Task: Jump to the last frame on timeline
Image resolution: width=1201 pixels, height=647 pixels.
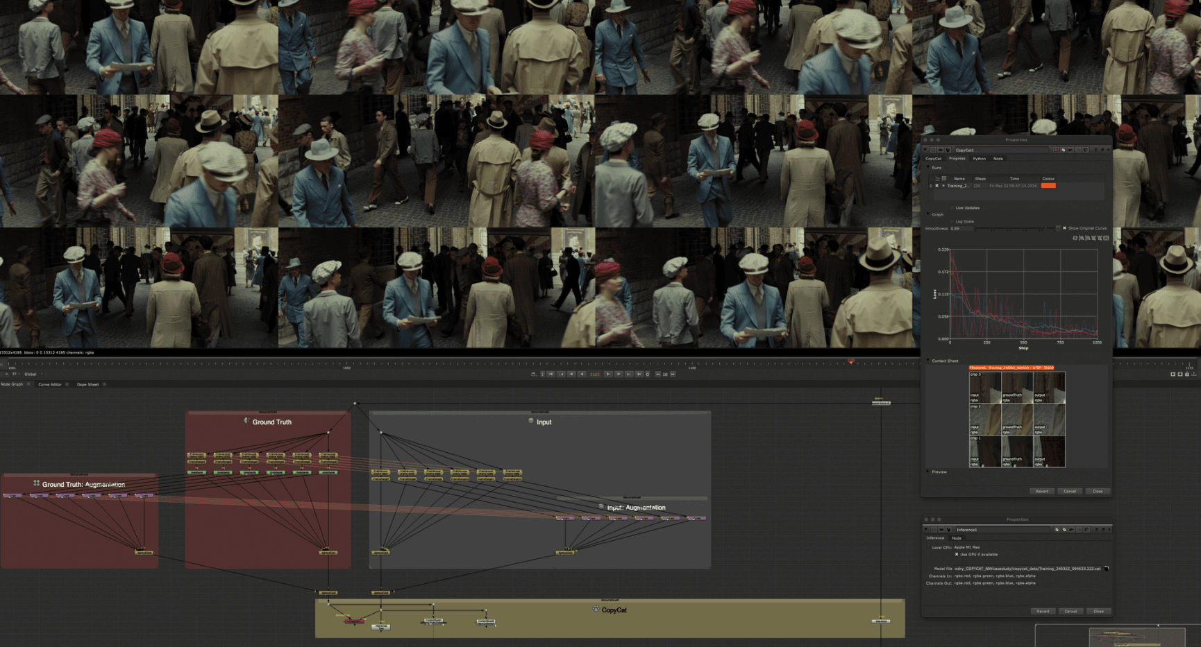Action: 639,374
